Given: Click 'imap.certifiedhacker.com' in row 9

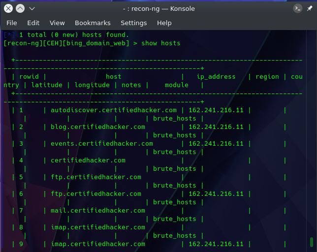Looking at the screenshot, I should 98,244.
